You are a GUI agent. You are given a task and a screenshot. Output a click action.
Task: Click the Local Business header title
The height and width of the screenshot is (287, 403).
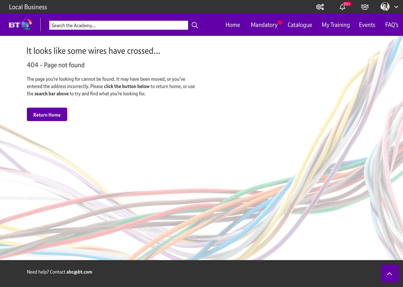(x=28, y=7)
